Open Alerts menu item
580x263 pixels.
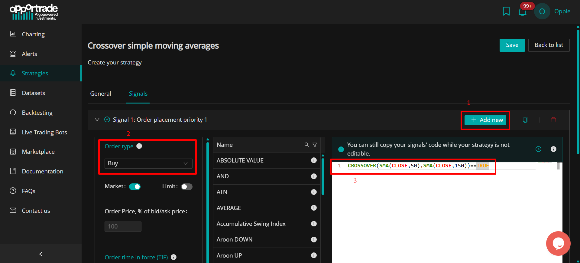coord(30,54)
